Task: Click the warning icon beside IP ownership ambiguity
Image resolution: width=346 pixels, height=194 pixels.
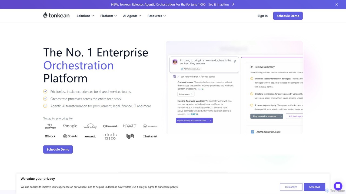Action: click(252, 105)
